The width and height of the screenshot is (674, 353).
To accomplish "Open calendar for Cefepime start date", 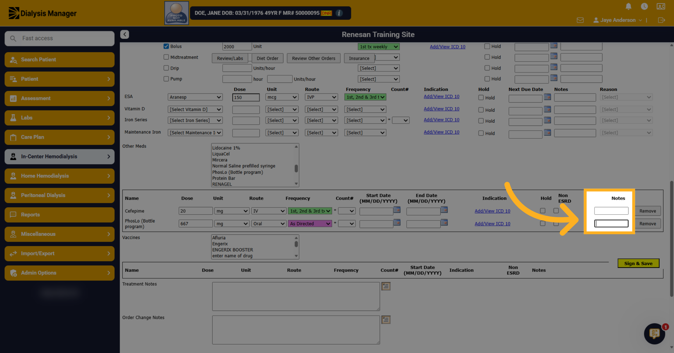I will point(397,210).
